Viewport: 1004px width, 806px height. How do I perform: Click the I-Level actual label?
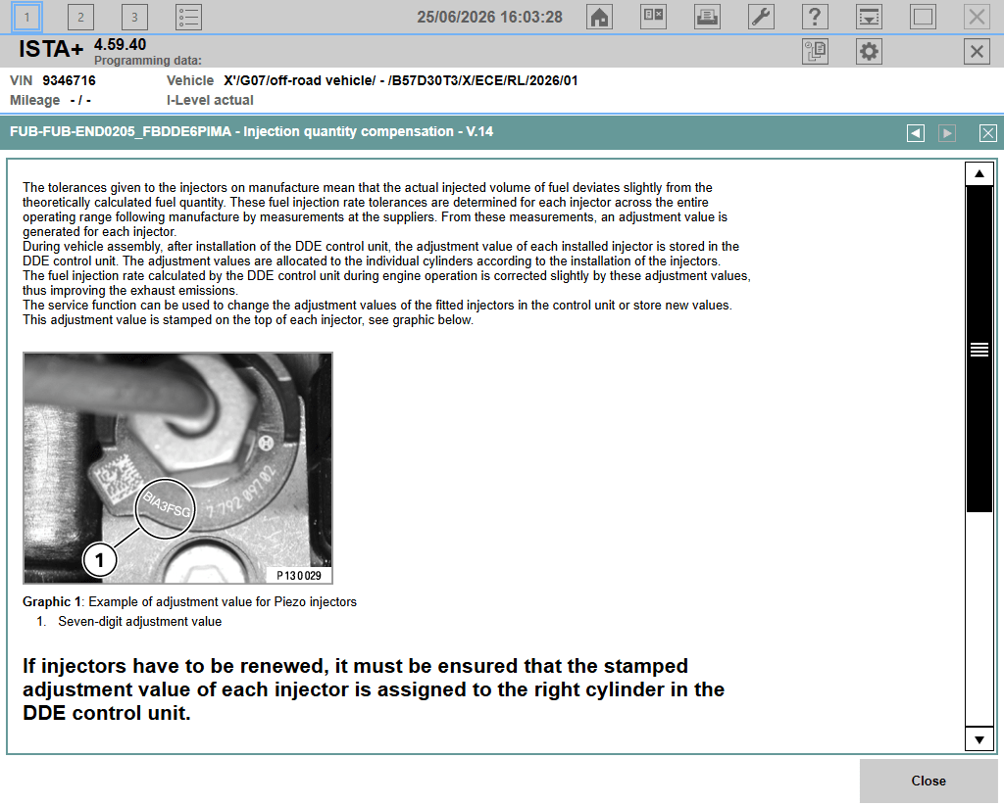pyautogui.click(x=210, y=101)
